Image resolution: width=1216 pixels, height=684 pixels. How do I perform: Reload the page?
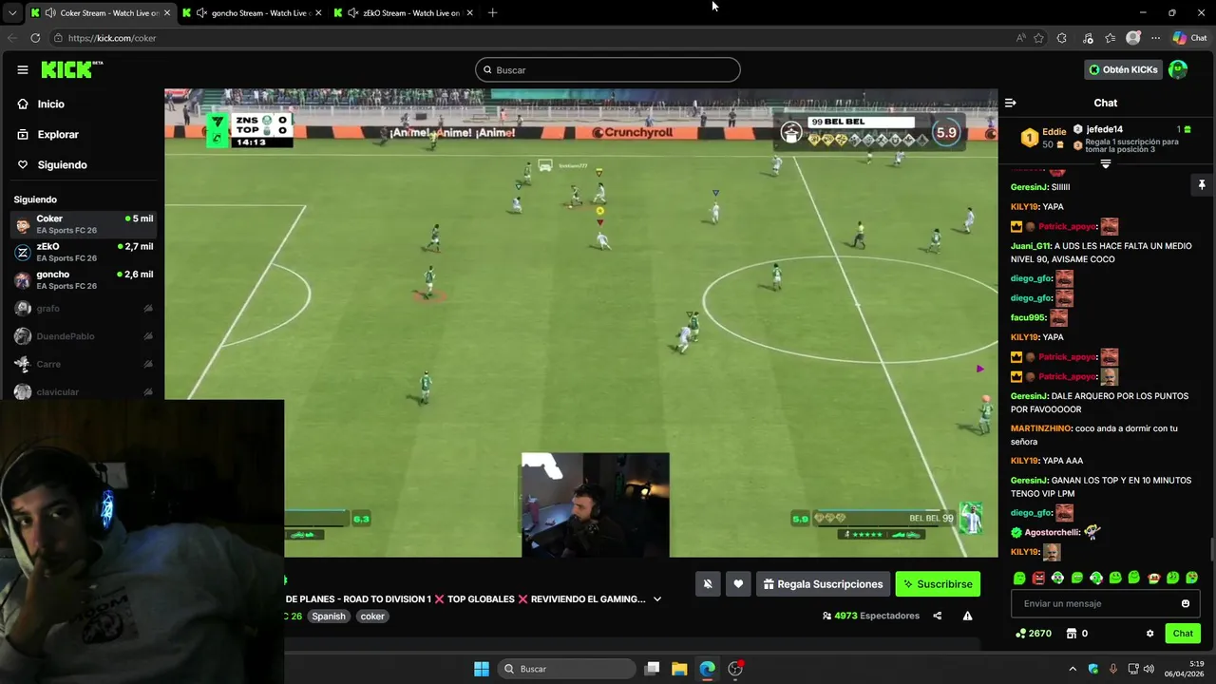click(x=35, y=38)
